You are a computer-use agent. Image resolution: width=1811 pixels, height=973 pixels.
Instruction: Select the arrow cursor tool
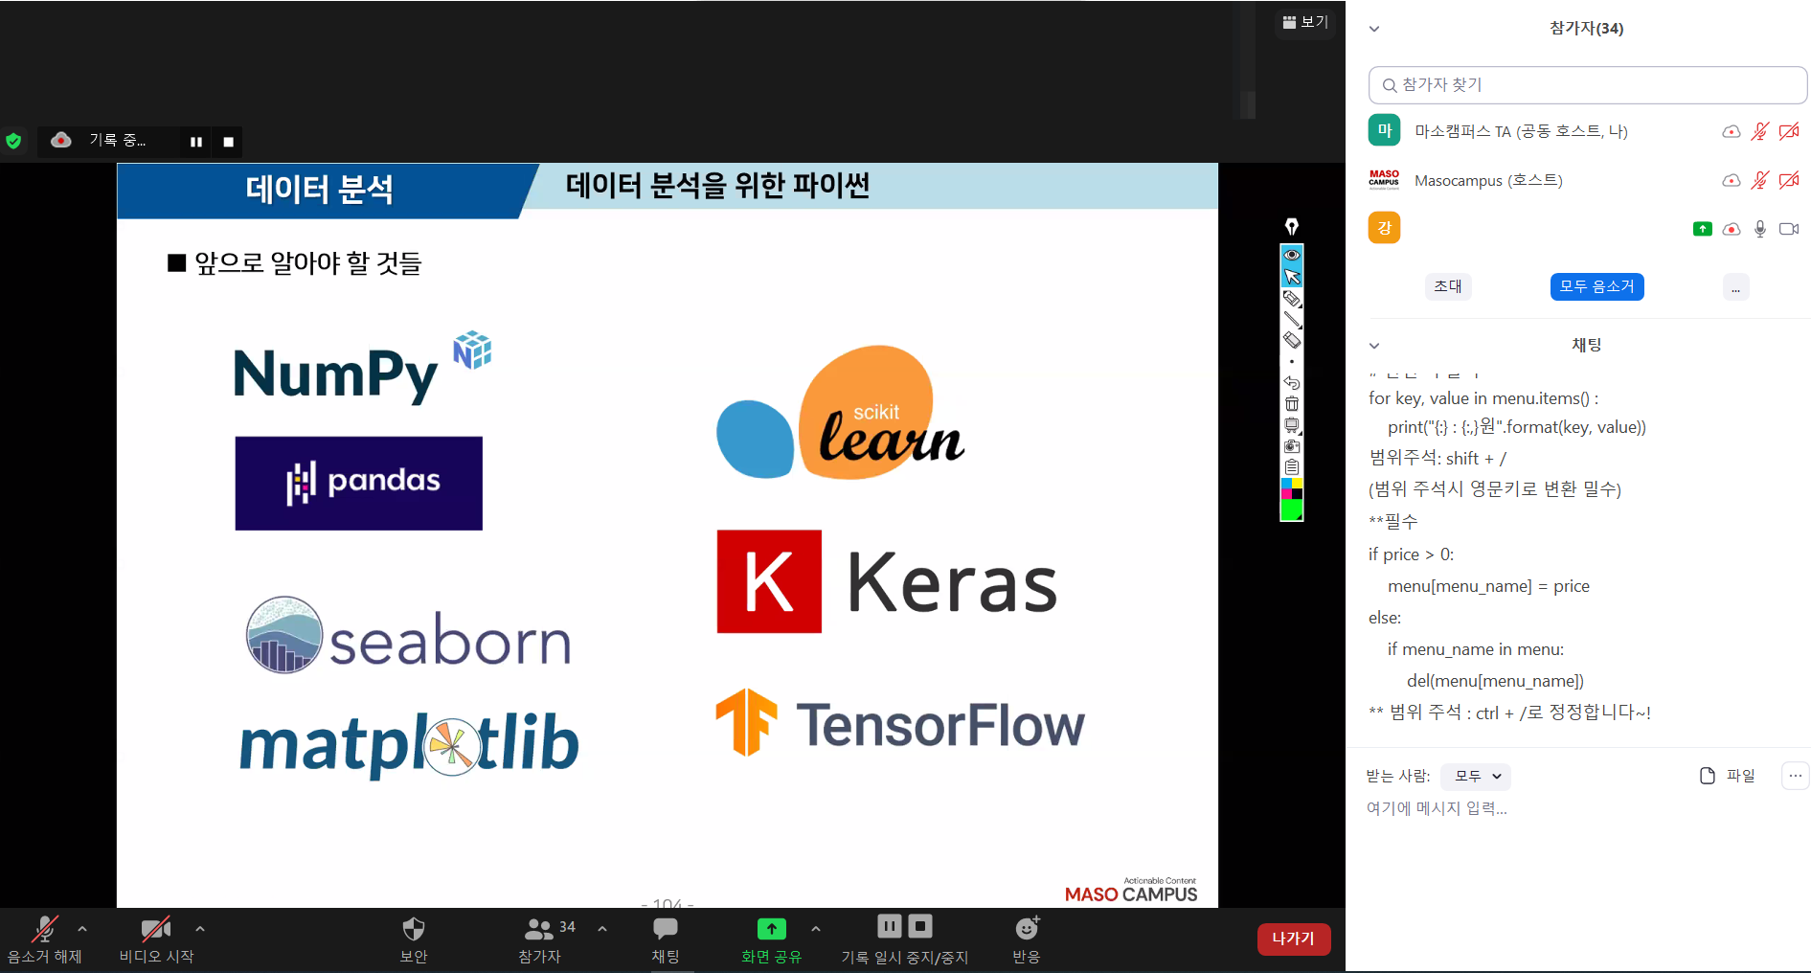(x=1292, y=277)
